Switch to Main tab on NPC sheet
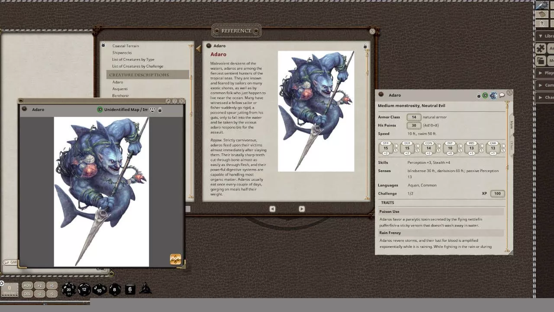Screen dimensions: 554x312 click(x=511, y=124)
